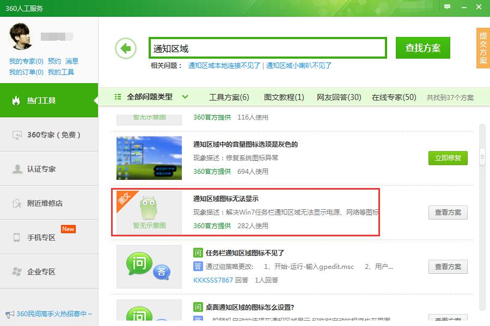Open 360专家(免费) in the sidebar
The image size is (490, 326).
pos(49,135)
